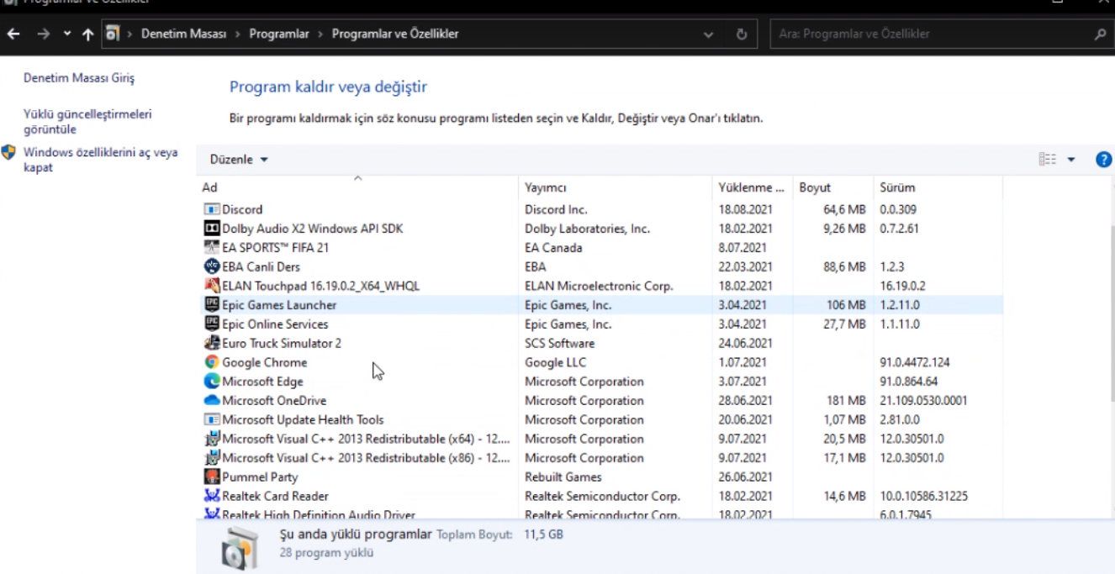Screen dimensions: 1115x574
Task: Click the search magnifier icon
Action: point(1100,34)
